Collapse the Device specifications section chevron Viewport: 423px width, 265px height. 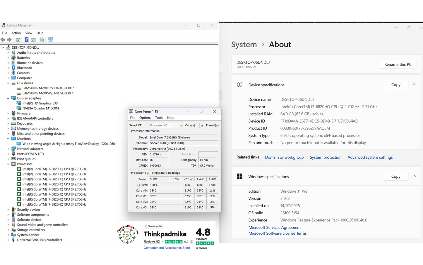point(414,85)
